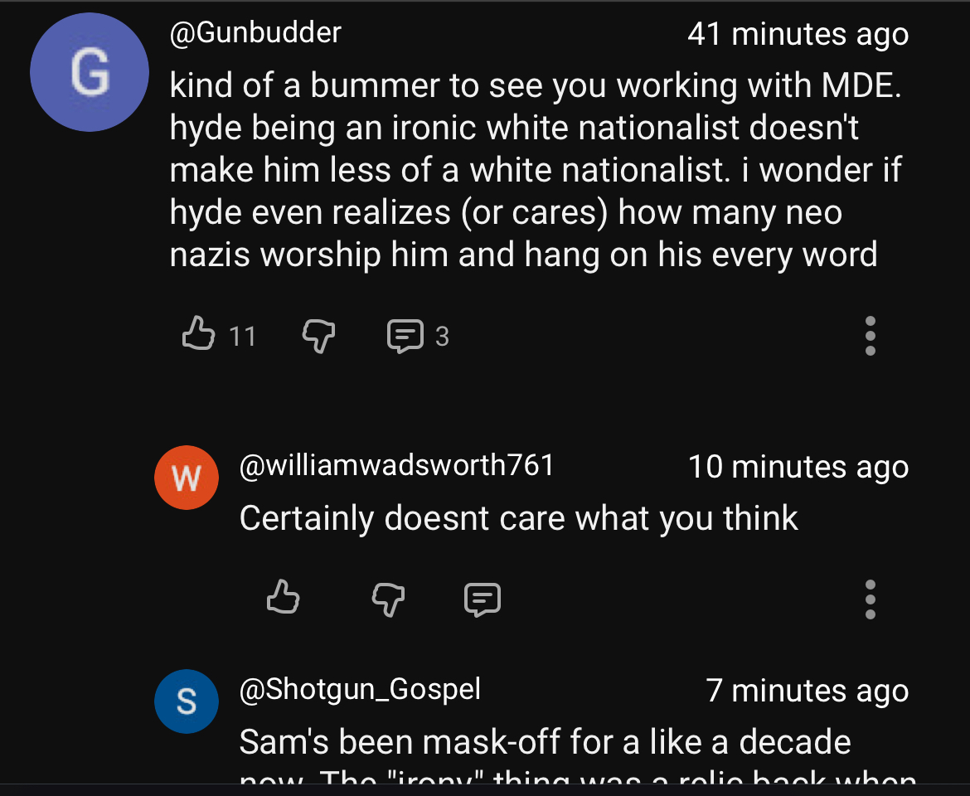Click Shotgun_Gospel's "Sam's been mask-off" reply text
Image resolution: width=970 pixels, height=796 pixels.
pos(545,741)
